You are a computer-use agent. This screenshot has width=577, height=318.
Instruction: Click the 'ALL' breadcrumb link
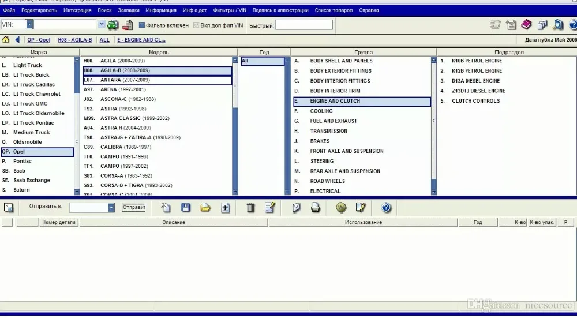pyautogui.click(x=104, y=40)
